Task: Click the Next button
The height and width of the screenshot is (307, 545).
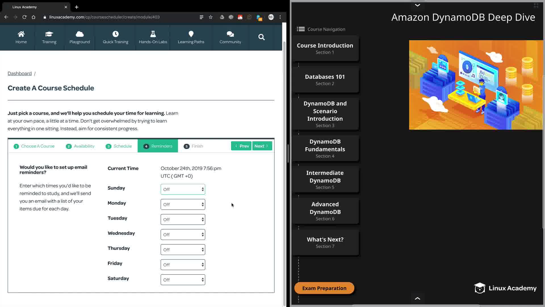Action: [262, 146]
